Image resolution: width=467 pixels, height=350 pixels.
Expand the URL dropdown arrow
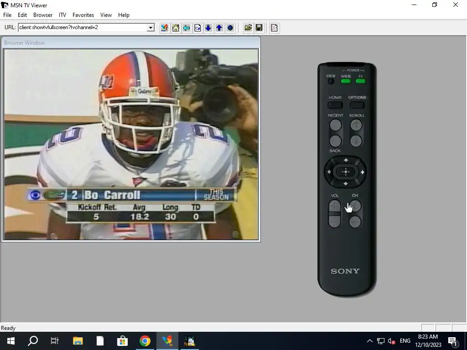click(150, 28)
